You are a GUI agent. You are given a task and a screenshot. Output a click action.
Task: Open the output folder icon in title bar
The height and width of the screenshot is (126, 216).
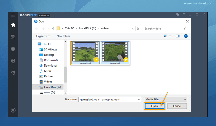pos(178,14)
